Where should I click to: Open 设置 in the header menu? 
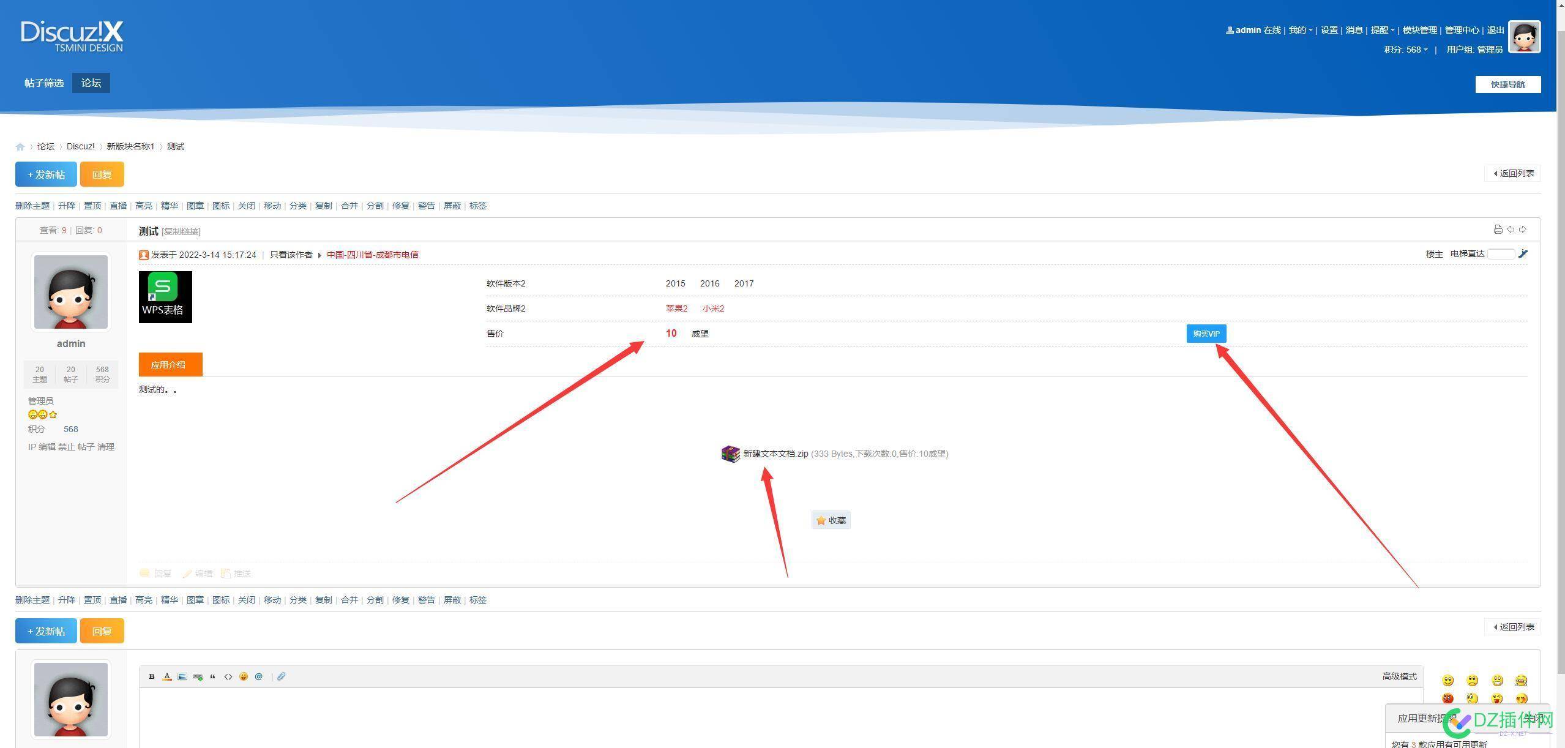[x=1329, y=30]
